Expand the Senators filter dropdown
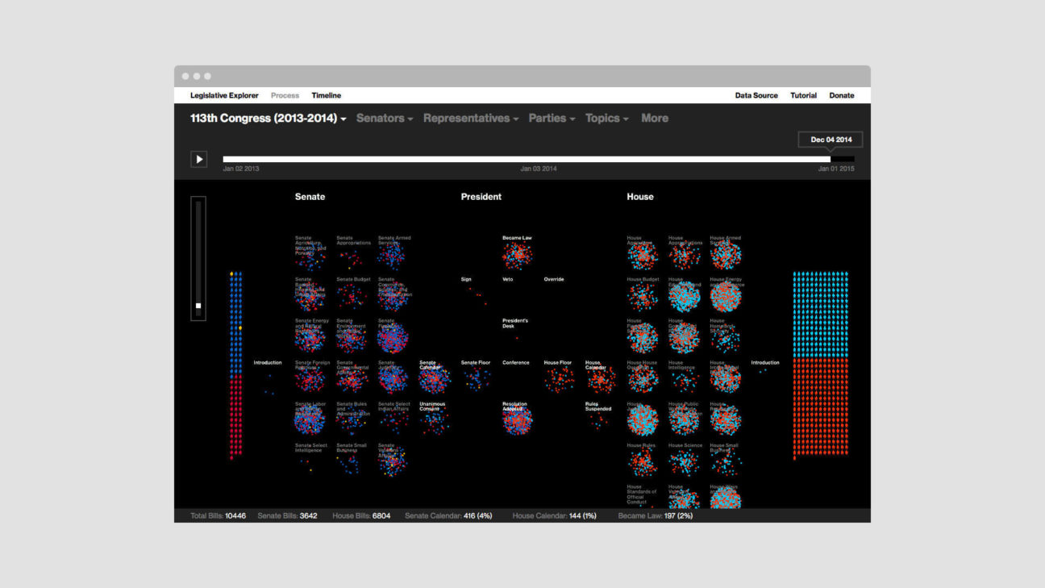 385,119
